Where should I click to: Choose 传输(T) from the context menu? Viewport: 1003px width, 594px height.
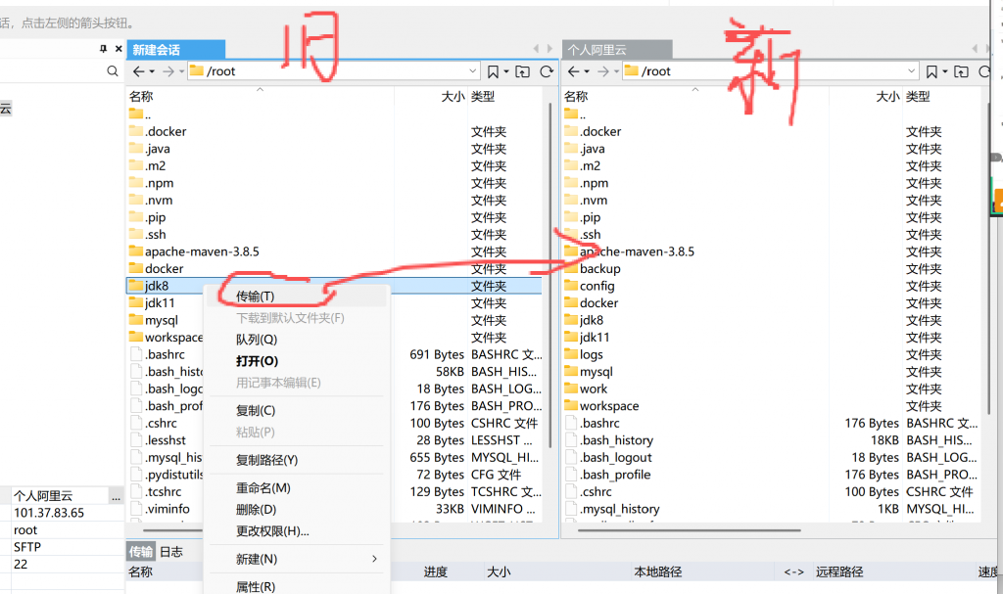click(256, 296)
